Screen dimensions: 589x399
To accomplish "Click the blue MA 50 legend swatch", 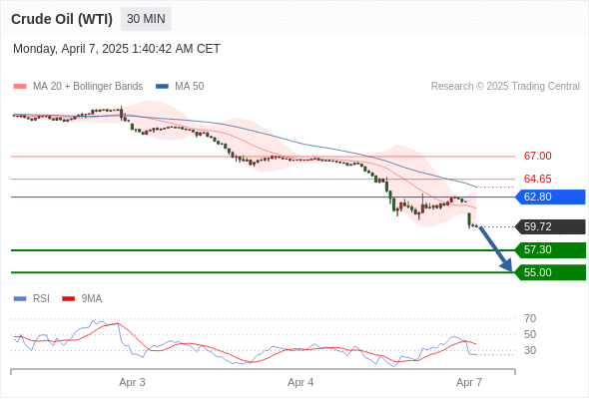I will coord(162,87).
